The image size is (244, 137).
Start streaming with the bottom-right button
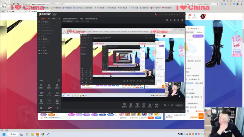[179, 105]
